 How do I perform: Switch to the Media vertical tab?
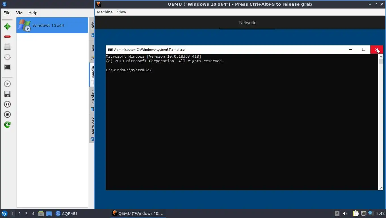pos(92,74)
